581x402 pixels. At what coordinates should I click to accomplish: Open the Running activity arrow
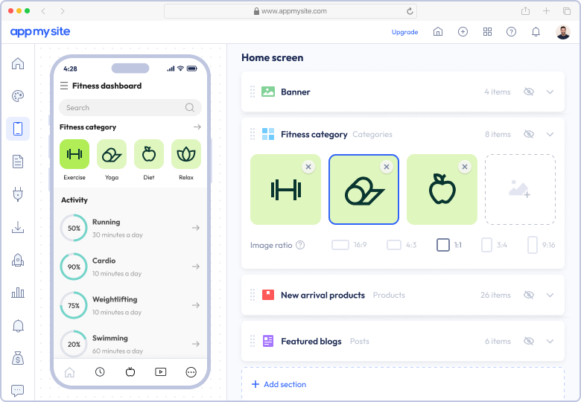(196, 228)
